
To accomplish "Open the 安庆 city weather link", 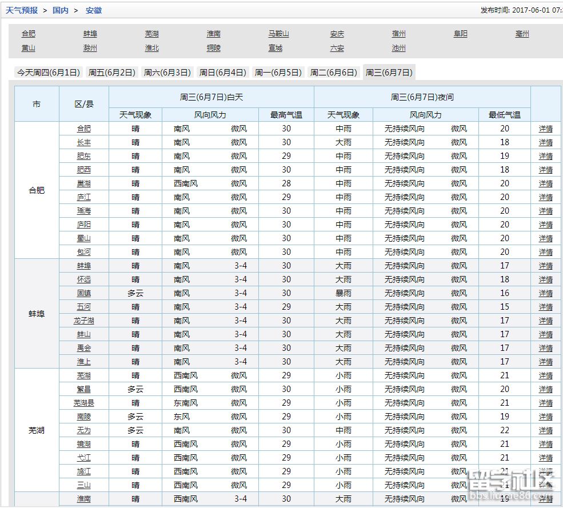I will [x=337, y=34].
